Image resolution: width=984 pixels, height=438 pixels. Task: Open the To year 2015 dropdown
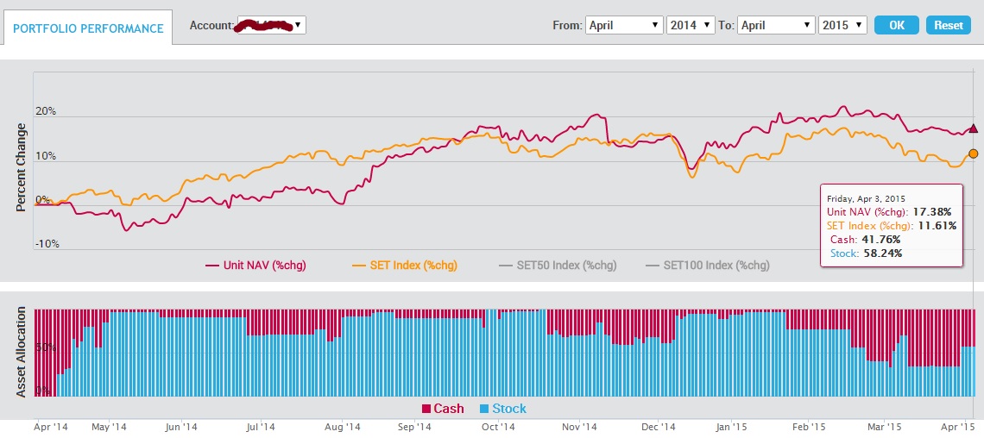click(842, 25)
